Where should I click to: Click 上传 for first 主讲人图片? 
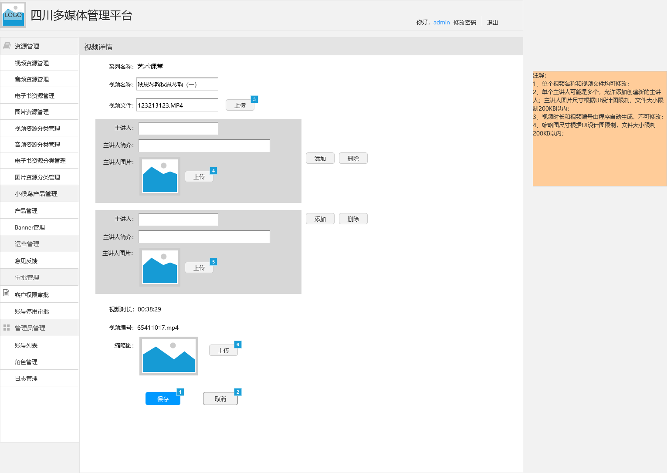point(199,176)
